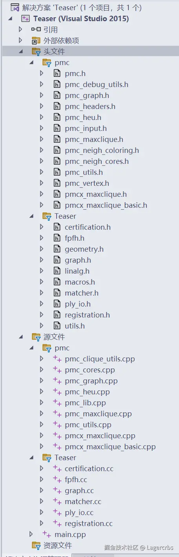Click the 资源文件 filter folder icon
Image resolution: width=179 pixels, height=557 pixels.
36,545
